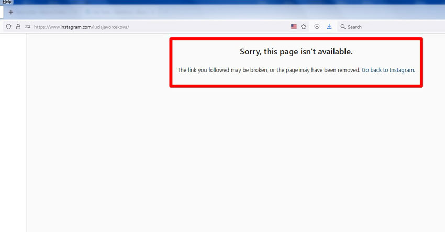Screen dimensions: 445x232
Task: Click the blank left margin strip of page
Action: pyautogui.click(x=13, y=131)
